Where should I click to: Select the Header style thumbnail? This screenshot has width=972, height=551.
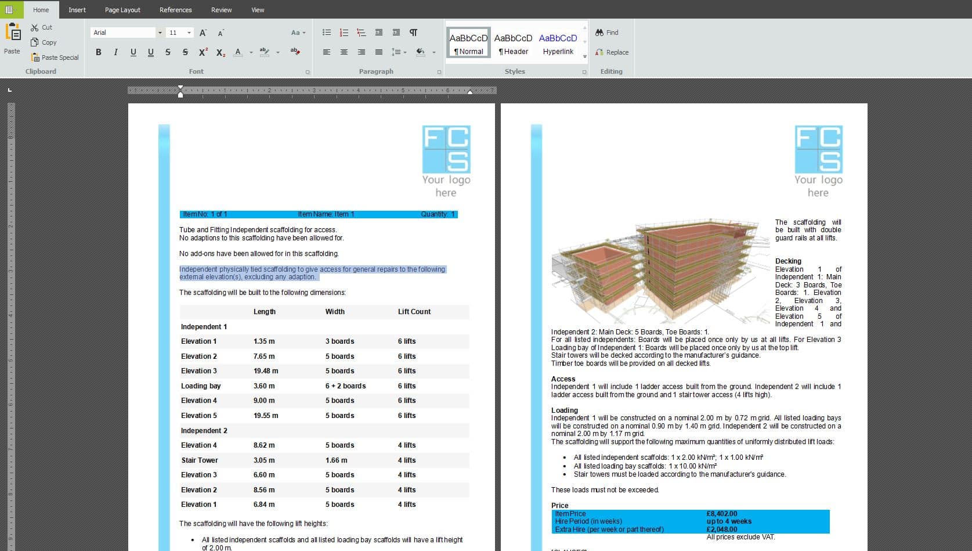(513, 43)
